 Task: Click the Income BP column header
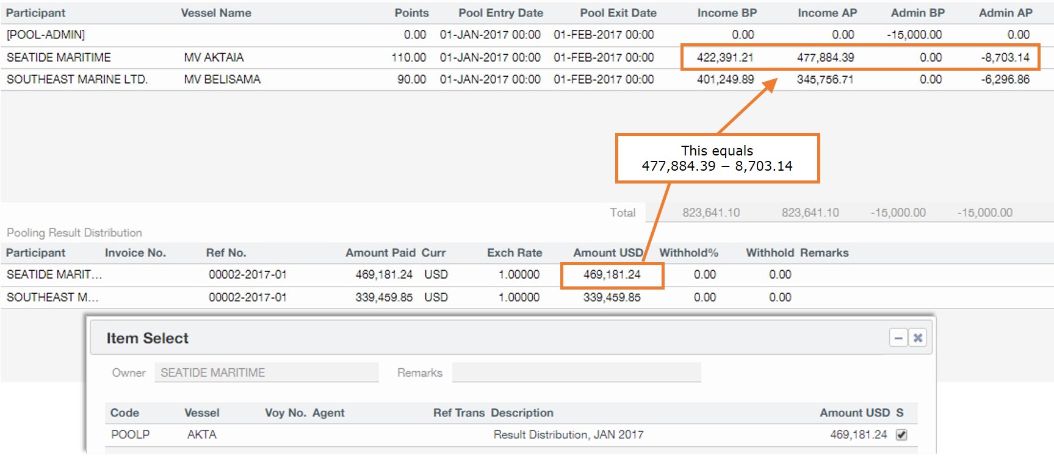(x=726, y=13)
